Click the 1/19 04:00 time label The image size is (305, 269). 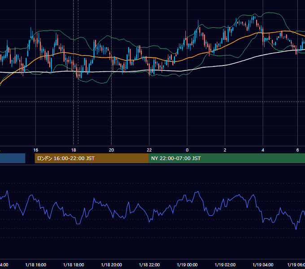(263, 265)
